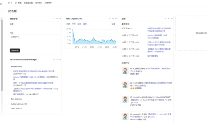This screenshot has width=207, height=124.
Task: Open the 酷我音乐 link in 7a248eff's comment
Action: click(x=151, y=101)
